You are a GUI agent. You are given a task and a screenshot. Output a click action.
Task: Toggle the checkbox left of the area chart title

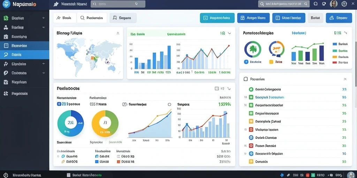[124, 104]
